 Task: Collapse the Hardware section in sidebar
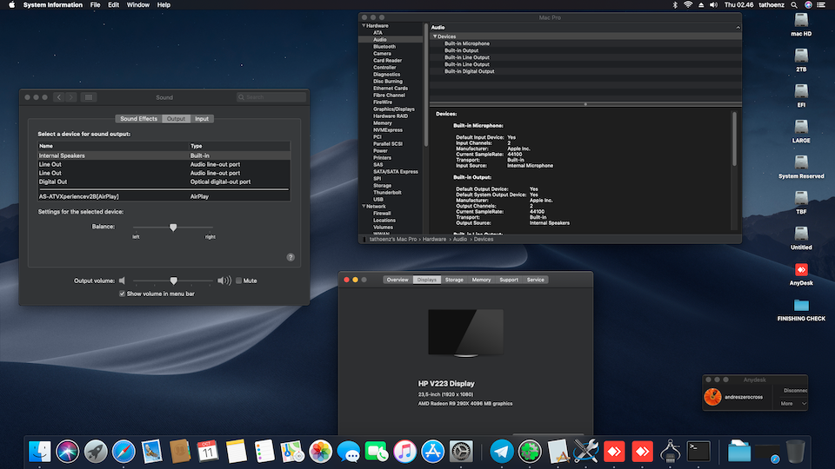tap(363, 26)
